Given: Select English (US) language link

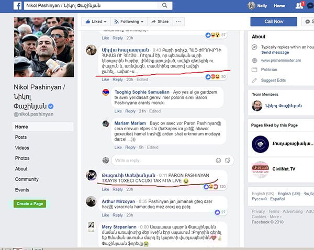Looking at the screenshot, I should point(289,194).
